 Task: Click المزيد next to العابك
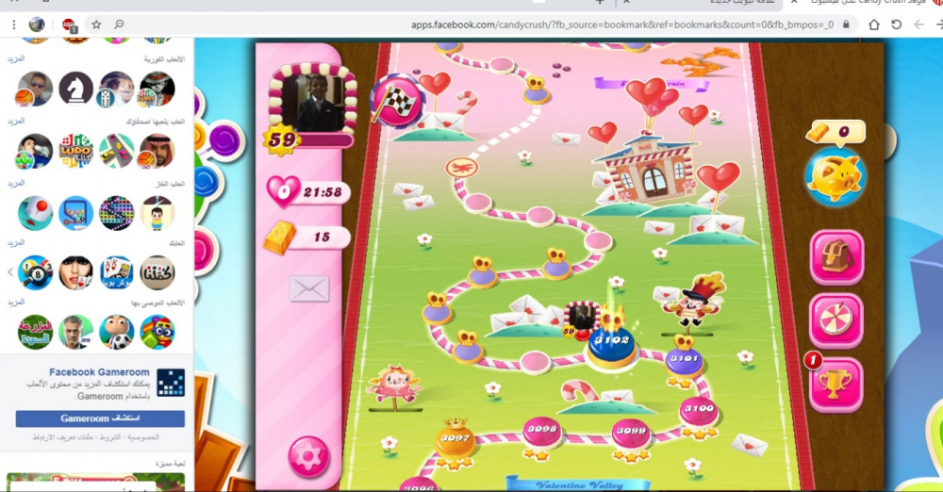(16, 242)
